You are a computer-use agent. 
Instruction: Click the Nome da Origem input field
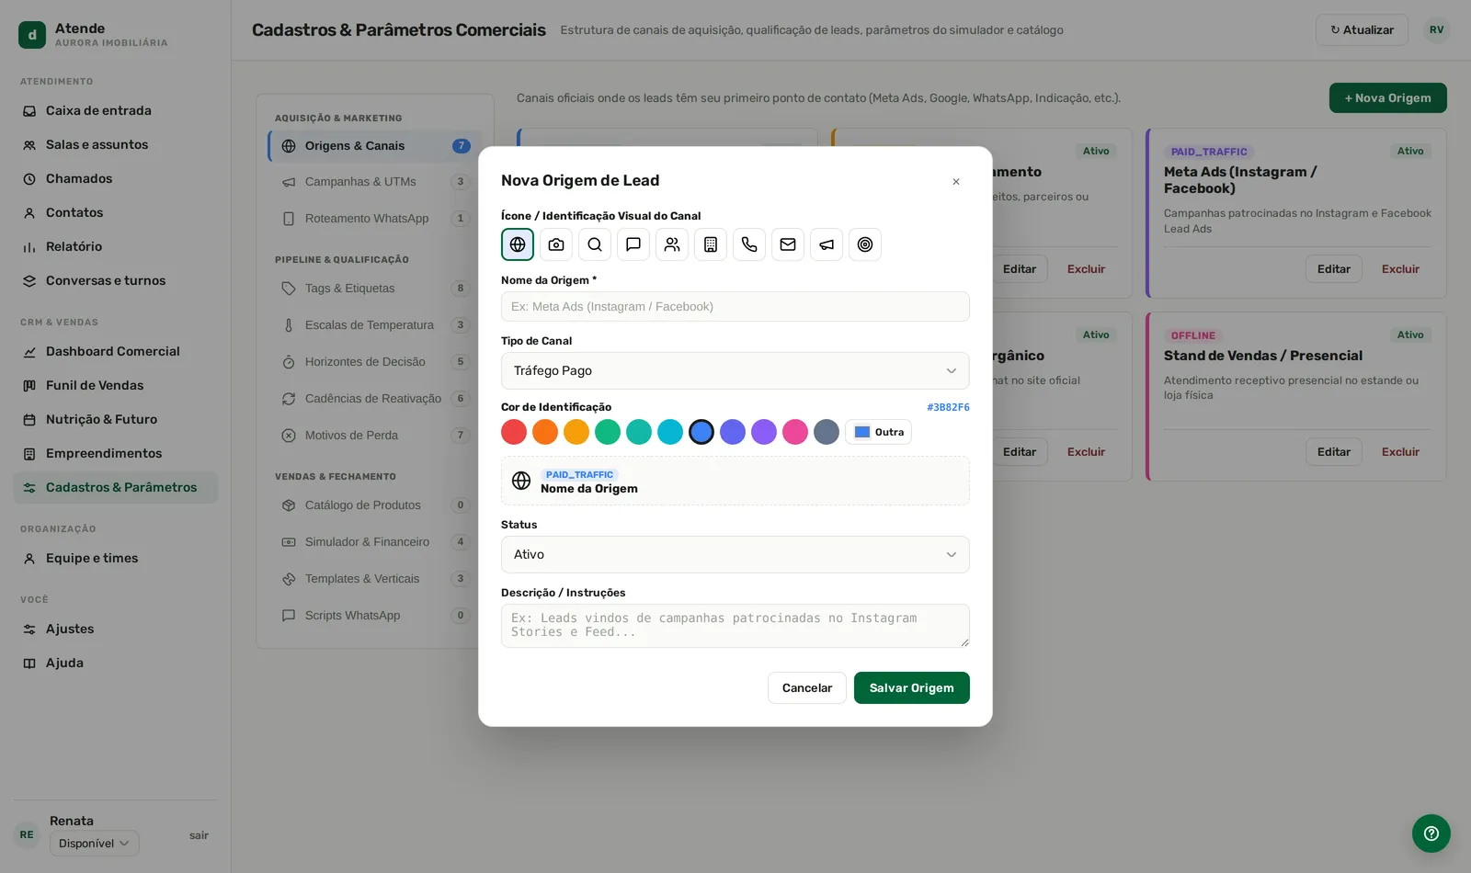735,306
